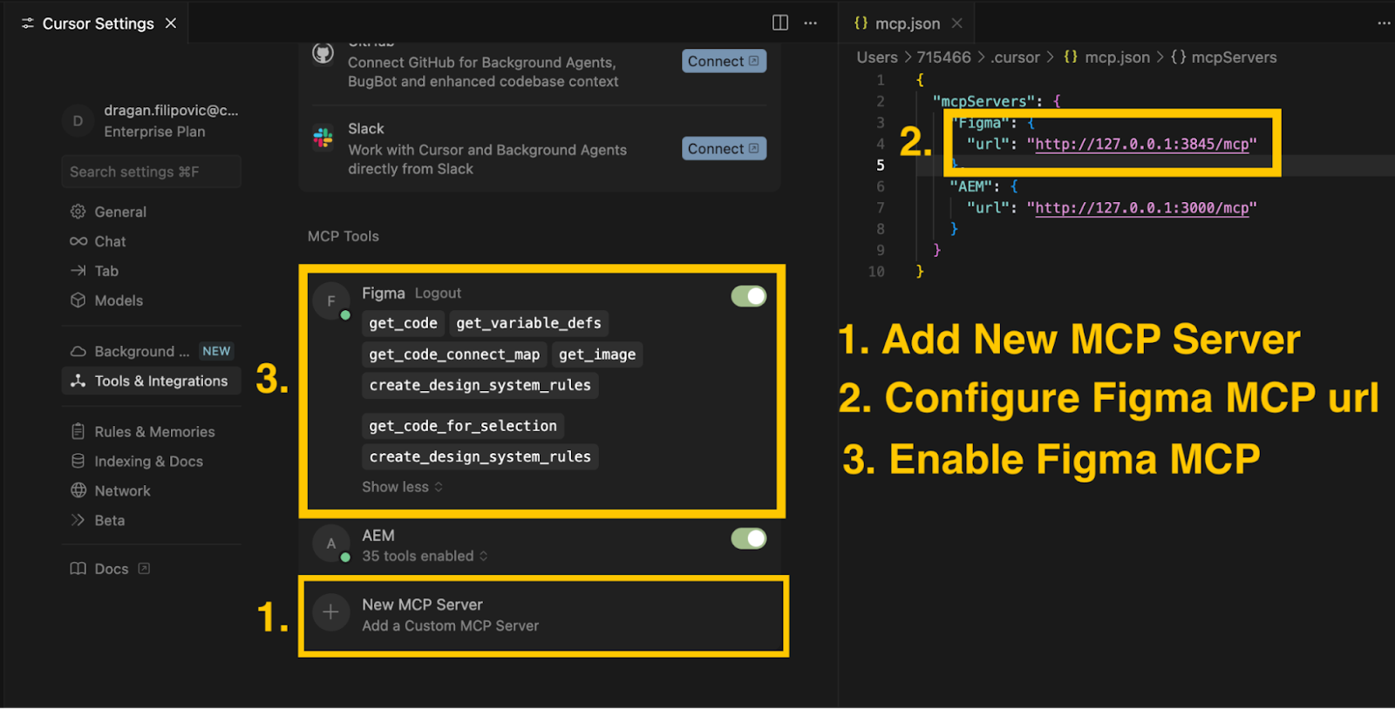Click the AEM server A avatar
The image size is (1395, 709).
click(x=331, y=544)
